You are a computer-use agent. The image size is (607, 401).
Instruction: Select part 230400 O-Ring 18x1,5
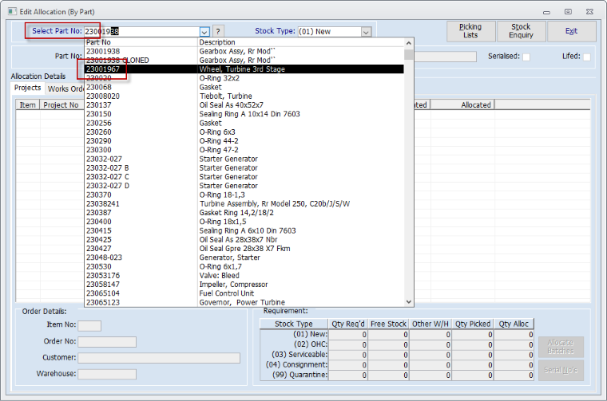(244, 222)
